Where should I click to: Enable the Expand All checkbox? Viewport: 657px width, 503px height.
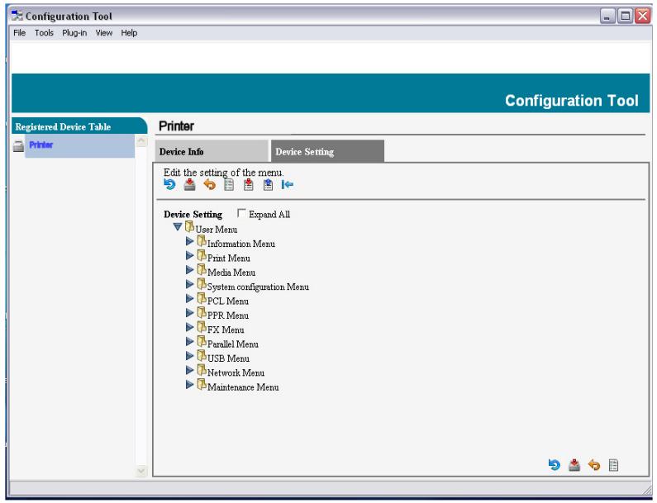241,214
